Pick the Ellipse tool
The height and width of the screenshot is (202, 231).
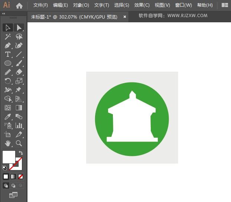pos(8,63)
